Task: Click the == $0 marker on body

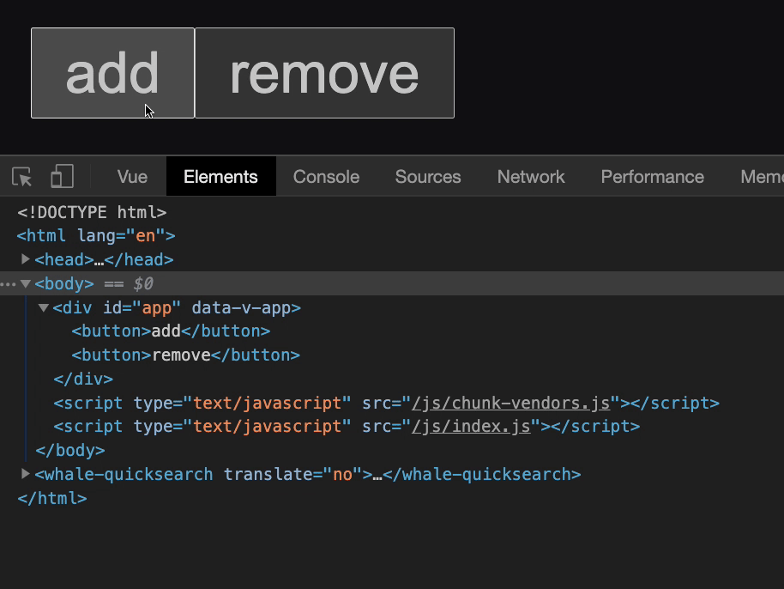Action: coord(129,283)
